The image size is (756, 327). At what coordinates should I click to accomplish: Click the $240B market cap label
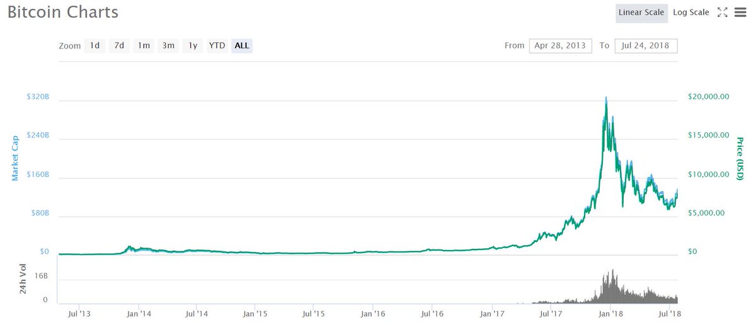[x=38, y=135]
